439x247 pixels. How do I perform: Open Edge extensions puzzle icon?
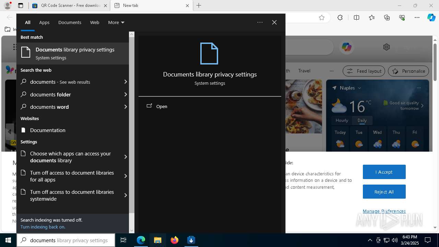pos(340,18)
